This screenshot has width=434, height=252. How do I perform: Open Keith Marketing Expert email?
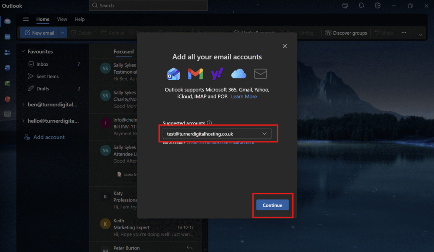click(146, 227)
